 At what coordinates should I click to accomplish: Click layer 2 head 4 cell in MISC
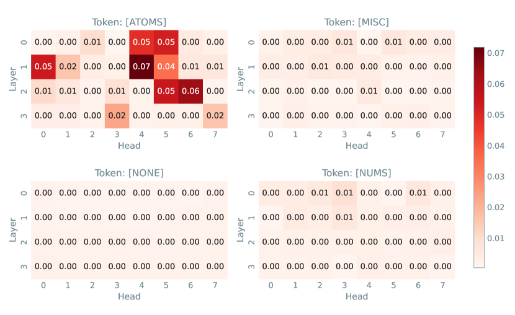[369, 91]
